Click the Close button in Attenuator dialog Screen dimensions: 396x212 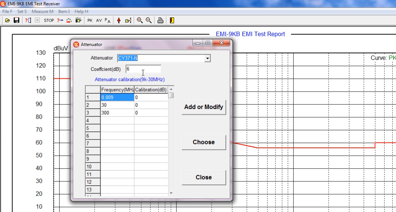pos(204,177)
